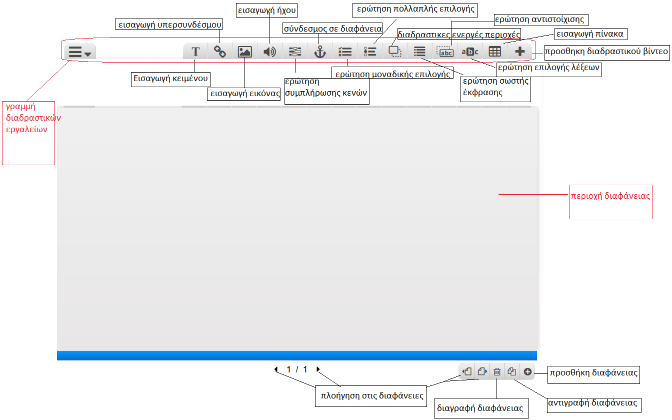The width and height of the screenshot is (672, 420).
Task: Duplicate the slide with the copy icon
Action: point(512,371)
